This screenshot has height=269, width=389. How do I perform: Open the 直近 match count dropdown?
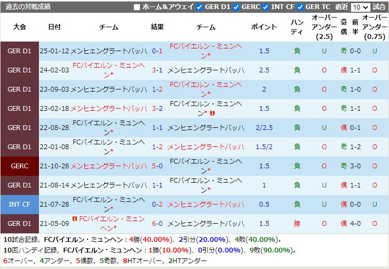click(361, 7)
